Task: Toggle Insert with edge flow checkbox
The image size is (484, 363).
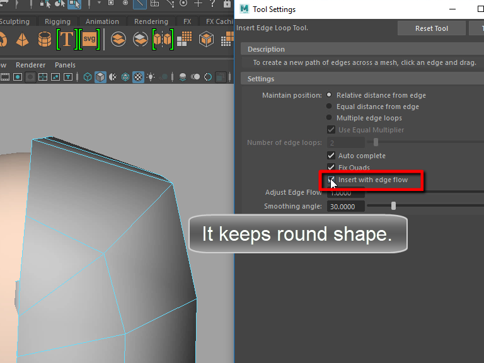Action: (331, 180)
